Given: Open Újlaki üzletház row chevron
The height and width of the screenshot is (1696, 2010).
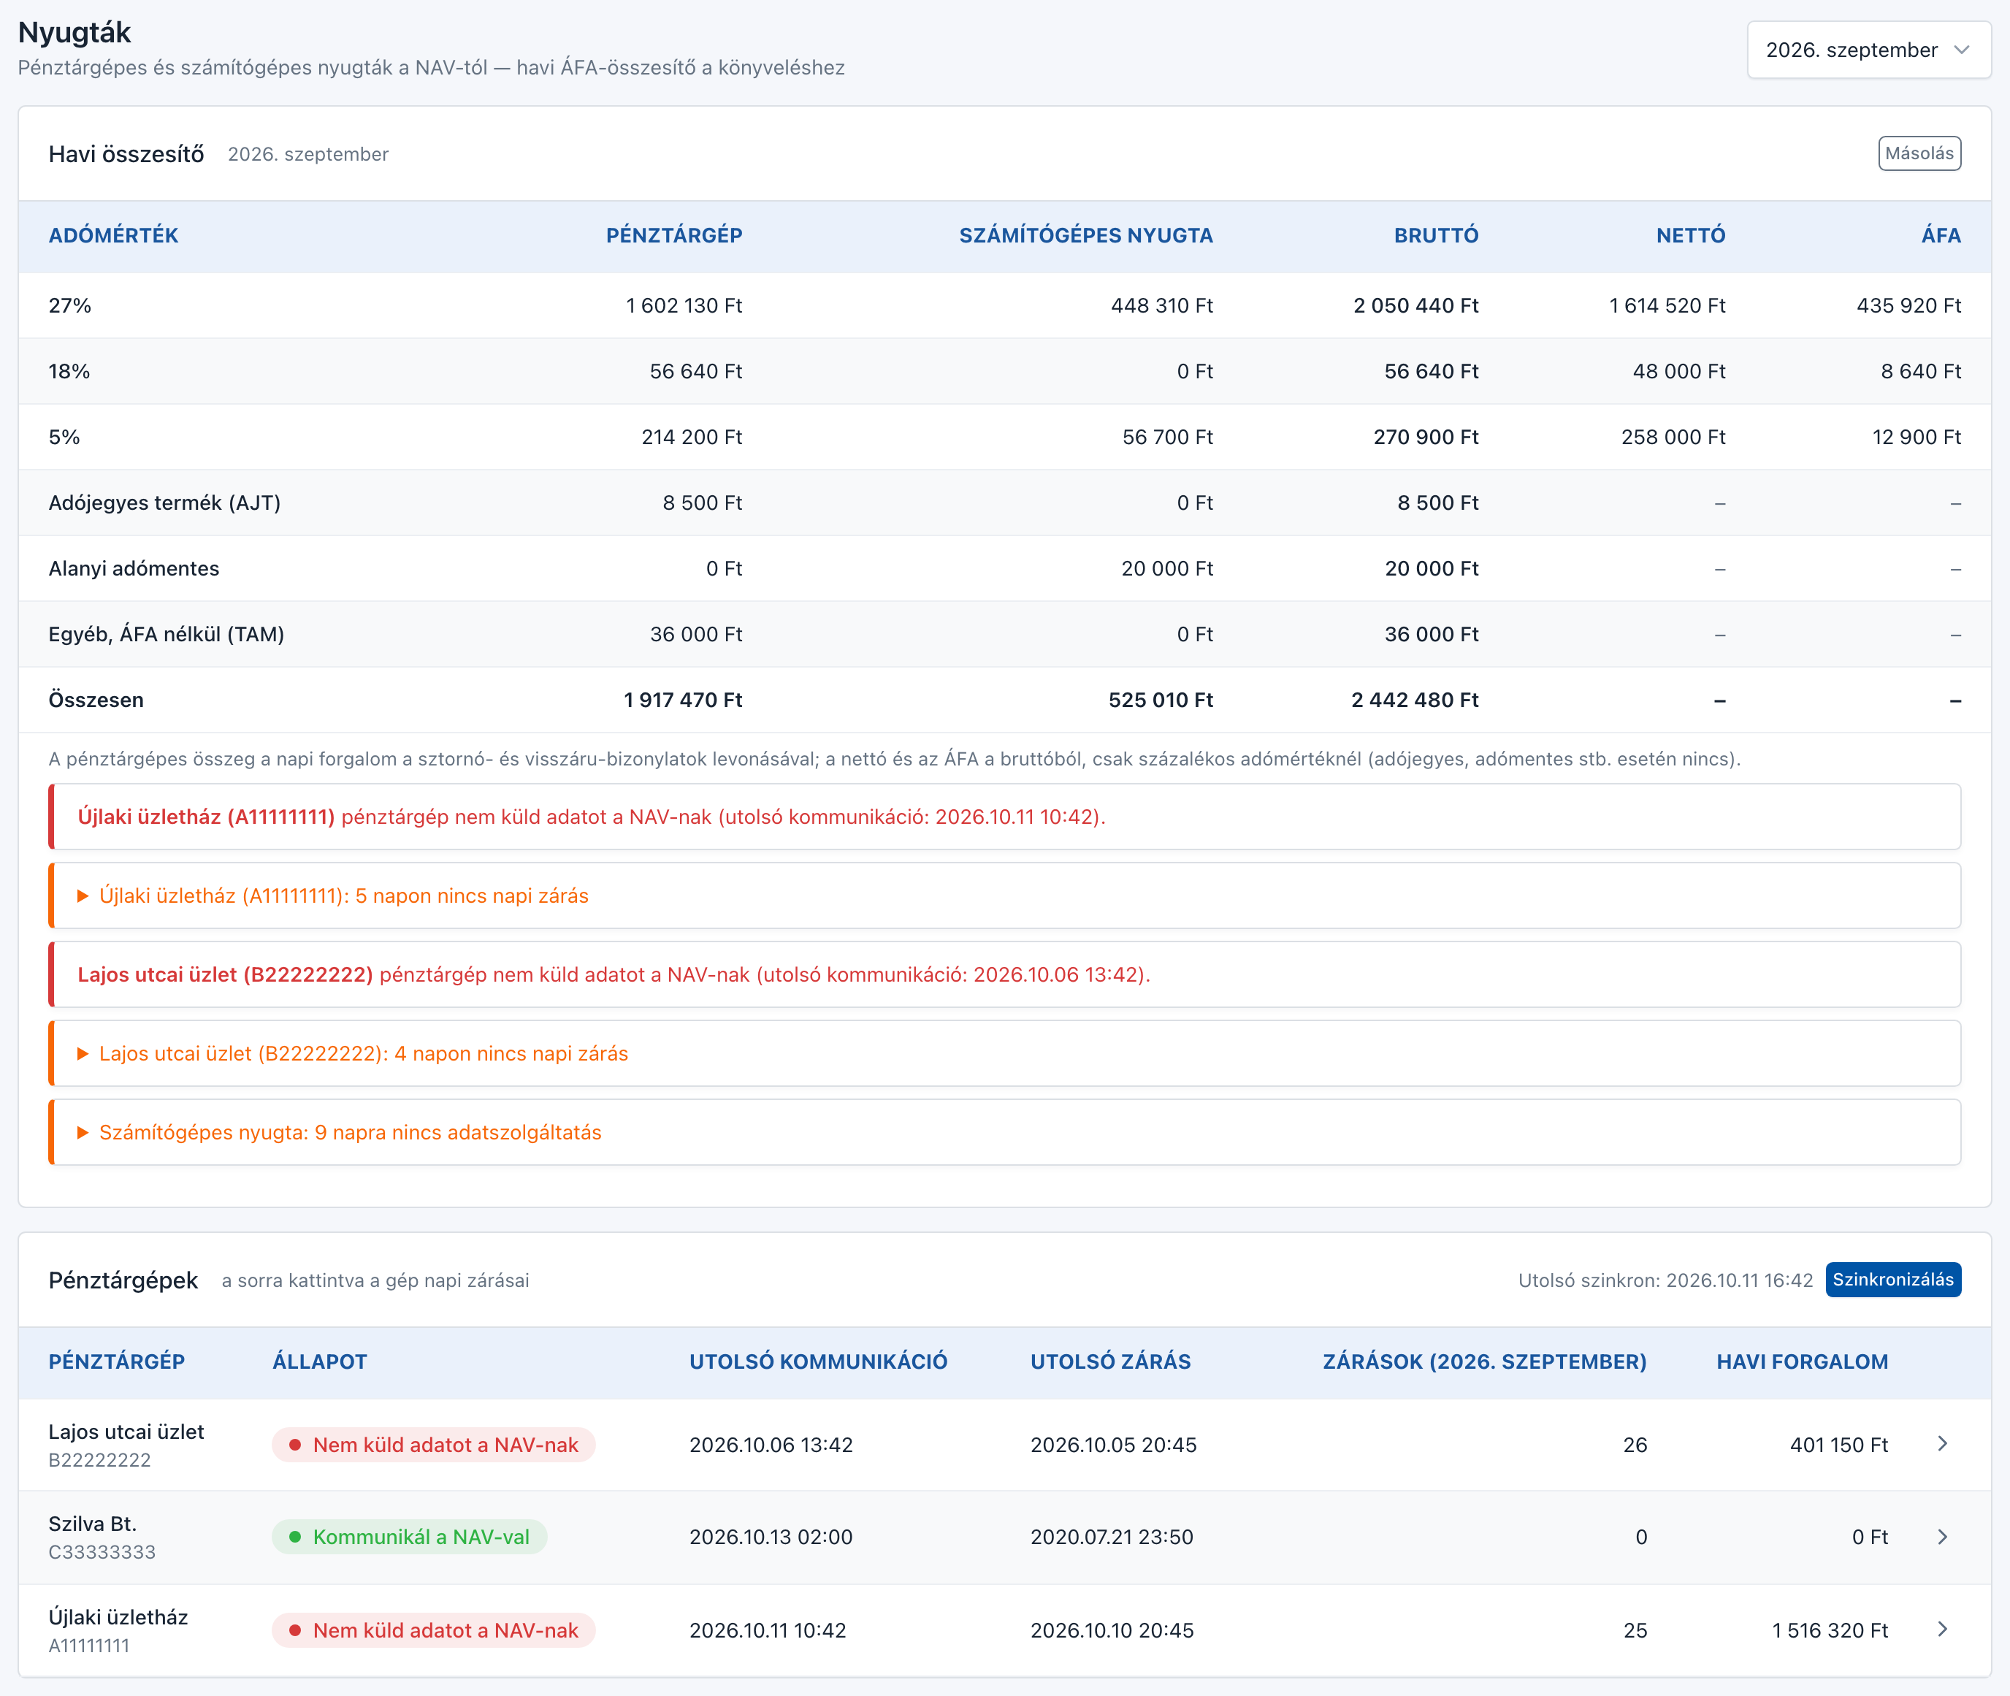Looking at the screenshot, I should pos(1943,1630).
